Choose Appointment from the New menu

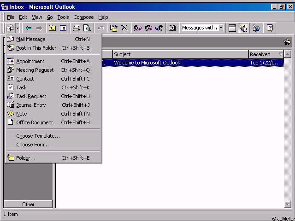[53, 61]
